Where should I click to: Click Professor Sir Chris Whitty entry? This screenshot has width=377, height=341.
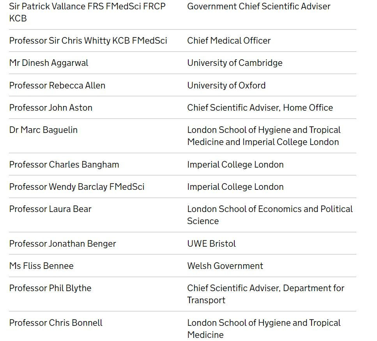[88, 41]
